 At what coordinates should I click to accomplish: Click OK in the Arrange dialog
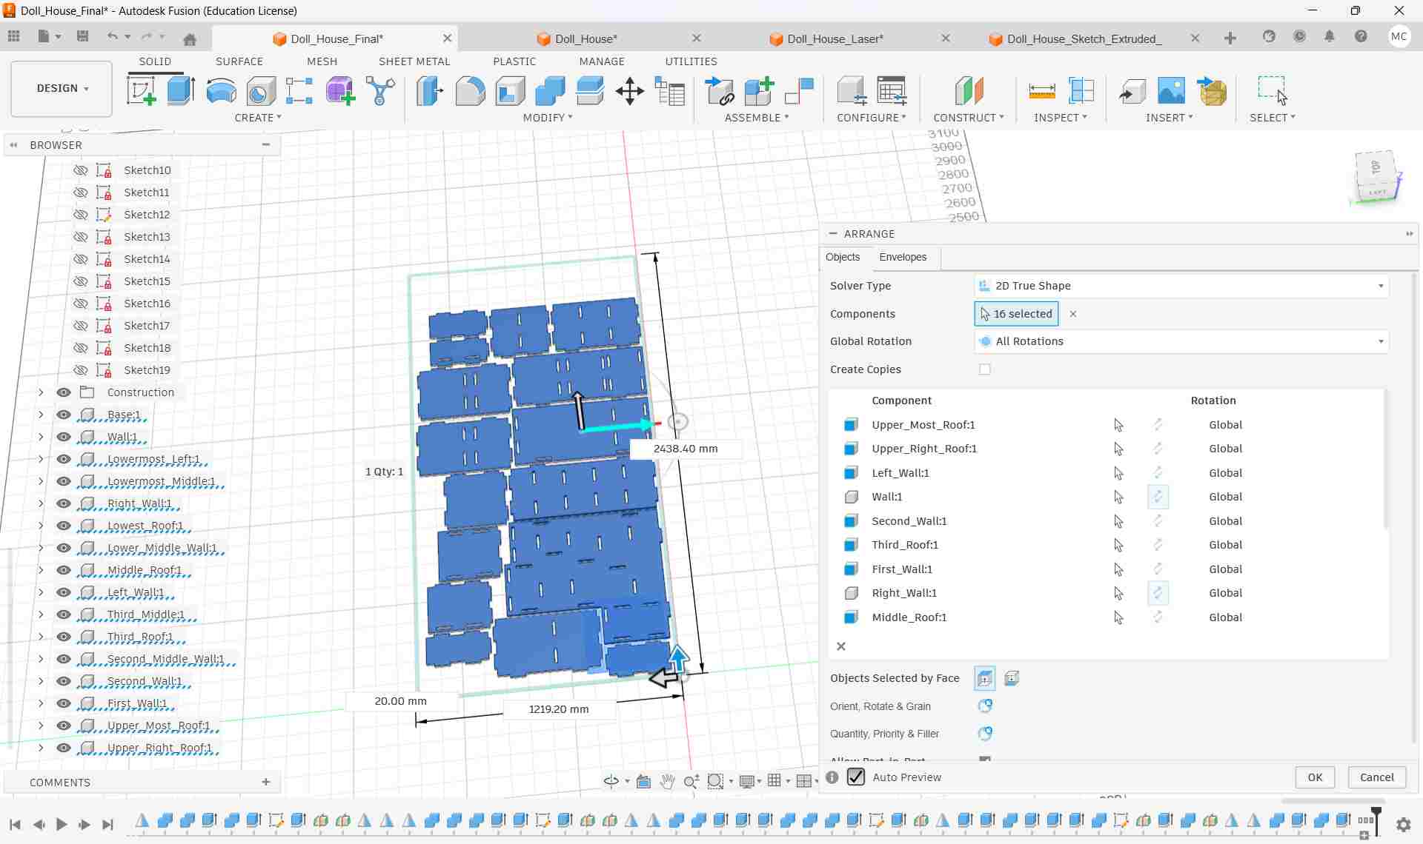point(1314,777)
